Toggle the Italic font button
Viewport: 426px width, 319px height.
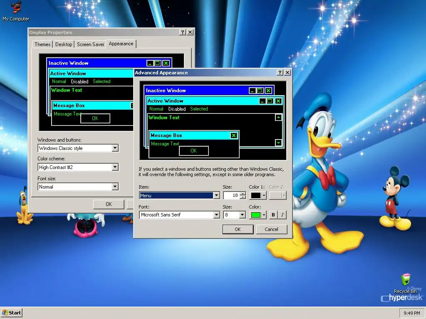[282, 215]
